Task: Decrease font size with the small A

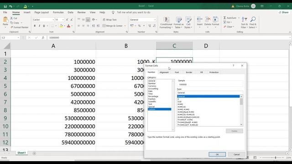Action: [72, 20]
